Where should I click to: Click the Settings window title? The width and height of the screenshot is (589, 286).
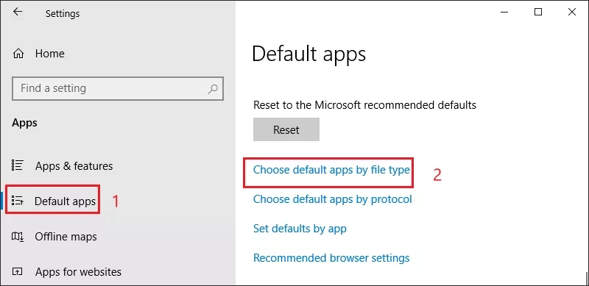[x=63, y=14]
